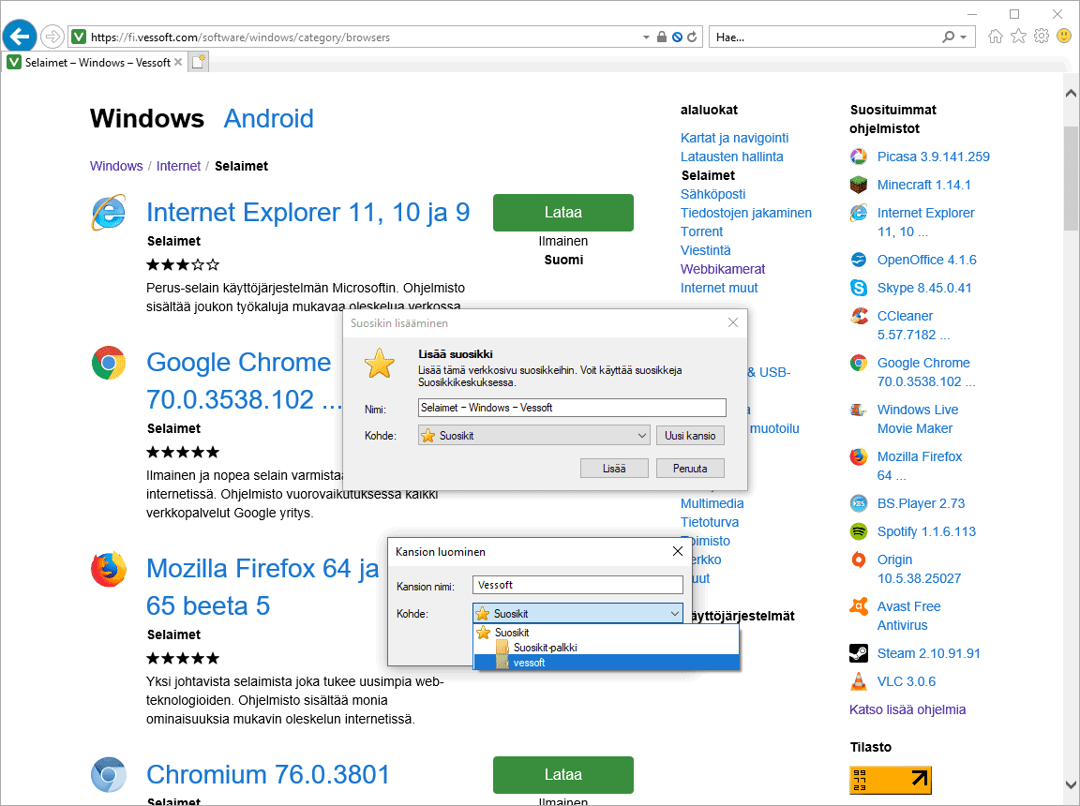Image resolution: width=1080 pixels, height=806 pixels.
Task: Click the Uusi kansio button
Action: click(690, 436)
